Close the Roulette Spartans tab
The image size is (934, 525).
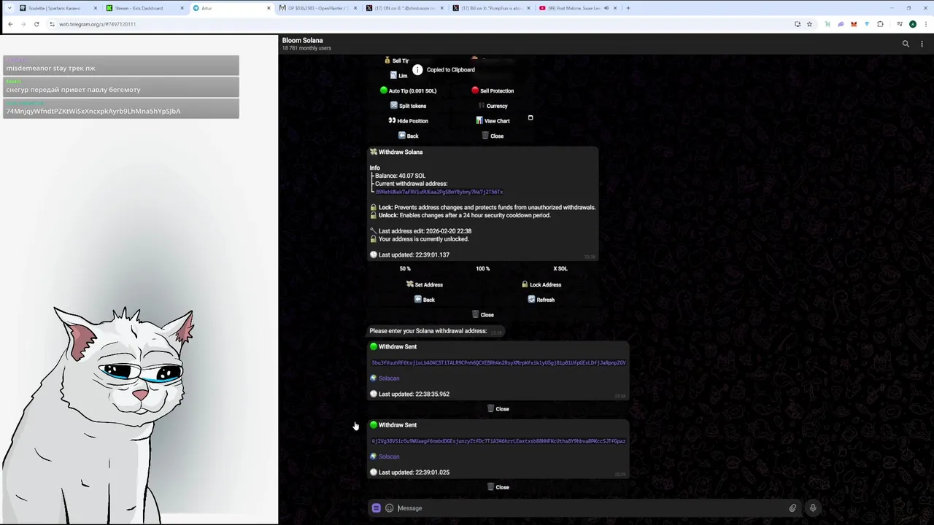[96, 8]
